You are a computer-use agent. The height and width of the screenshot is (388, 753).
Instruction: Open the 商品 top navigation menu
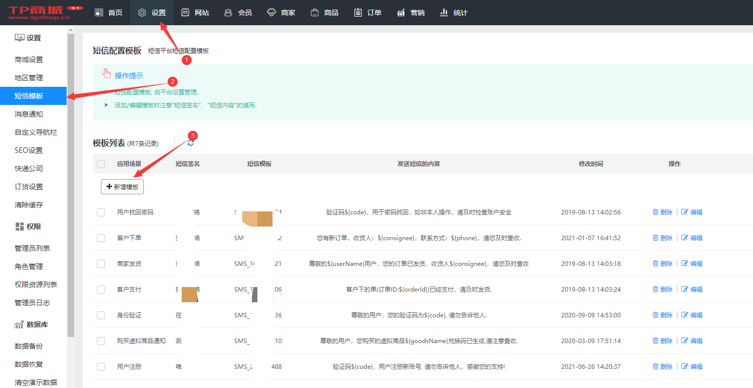tap(325, 13)
